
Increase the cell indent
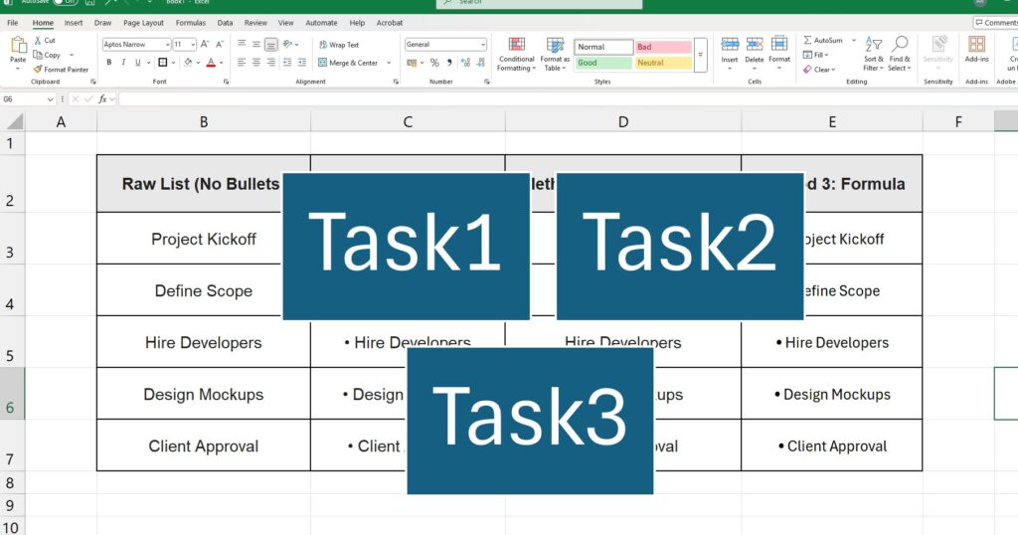(302, 63)
